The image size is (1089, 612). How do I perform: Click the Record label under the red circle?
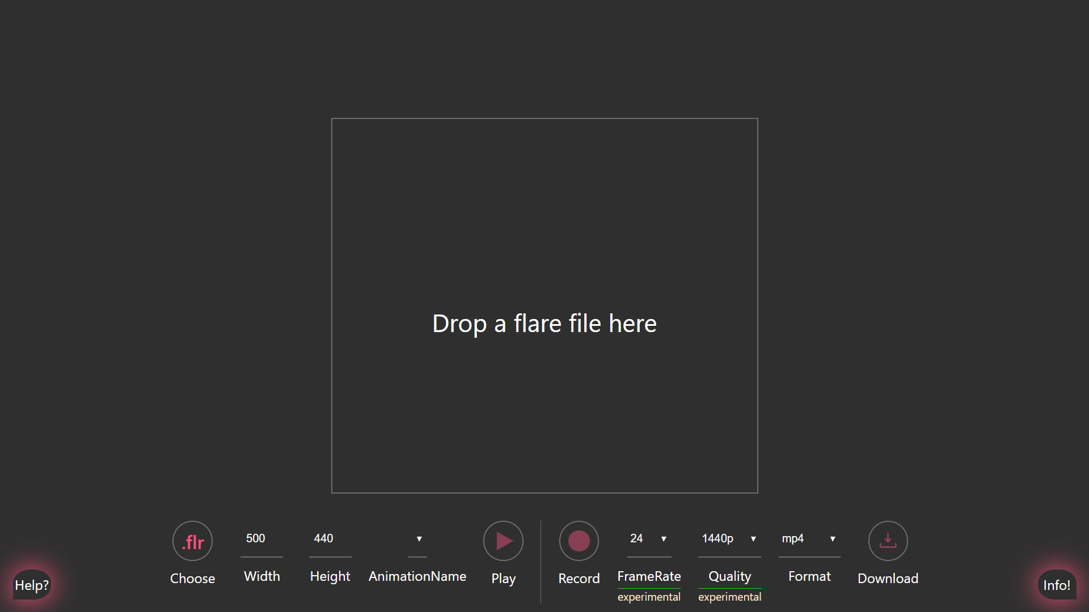coord(579,579)
